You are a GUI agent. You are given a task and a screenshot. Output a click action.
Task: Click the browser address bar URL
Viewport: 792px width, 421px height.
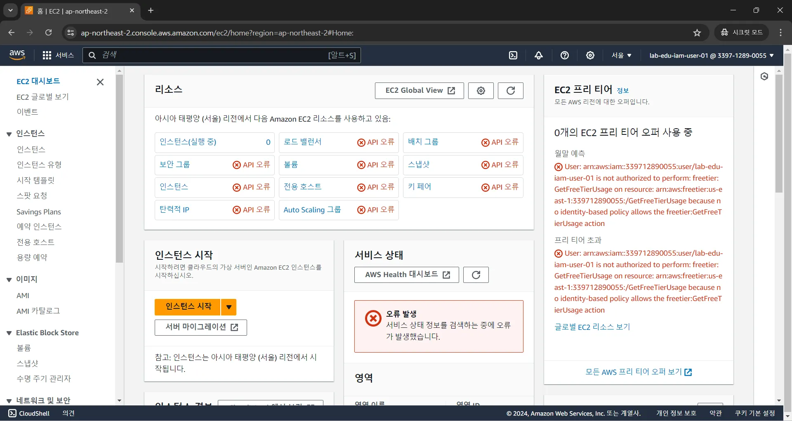coord(217,33)
